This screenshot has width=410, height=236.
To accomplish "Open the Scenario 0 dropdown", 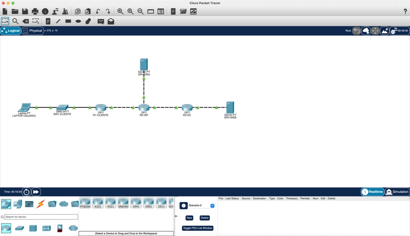I will (x=201, y=206).
